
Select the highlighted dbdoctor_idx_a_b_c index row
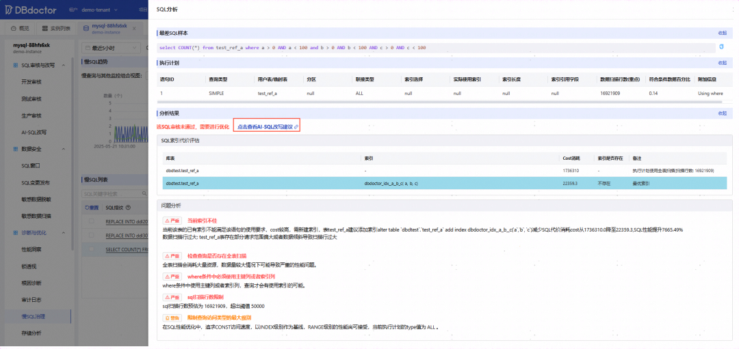pos(445,184)
